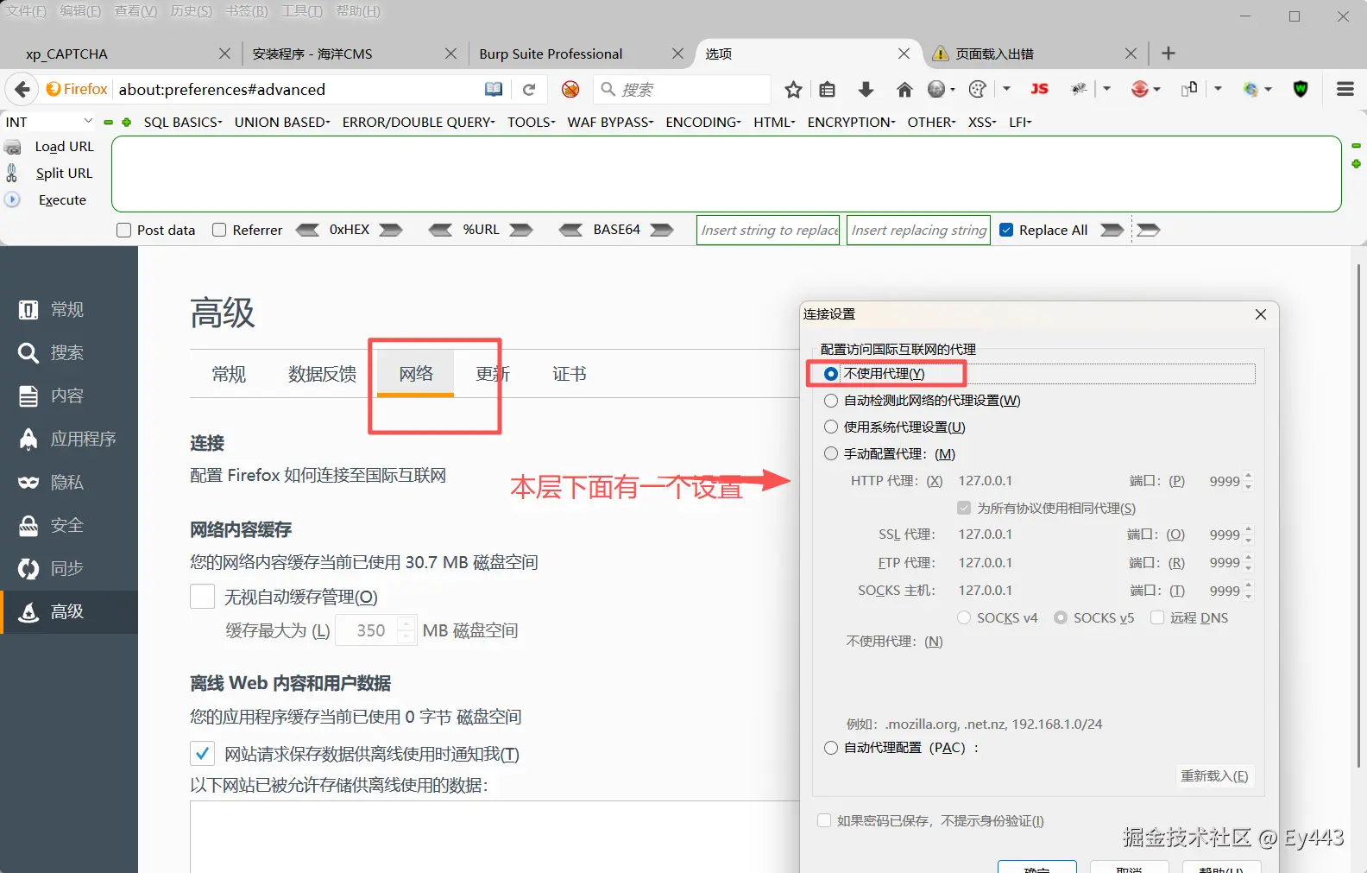
Task: Click the 0xHEX encode right arrow
Action: tap(391, 230)
